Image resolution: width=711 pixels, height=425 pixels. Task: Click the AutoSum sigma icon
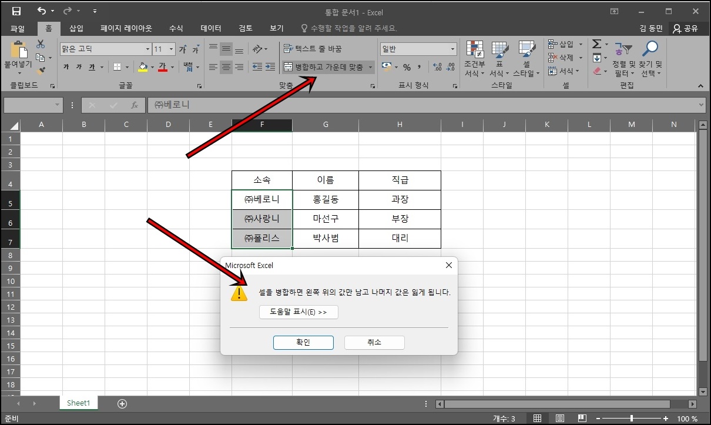point(596,44)
